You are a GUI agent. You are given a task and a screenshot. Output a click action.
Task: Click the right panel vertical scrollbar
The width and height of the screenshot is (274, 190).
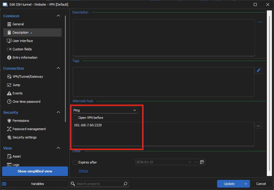[269, 93]
